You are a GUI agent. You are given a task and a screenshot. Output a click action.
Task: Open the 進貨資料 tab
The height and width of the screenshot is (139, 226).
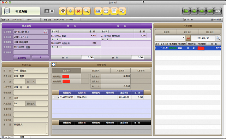coord(66,71)
